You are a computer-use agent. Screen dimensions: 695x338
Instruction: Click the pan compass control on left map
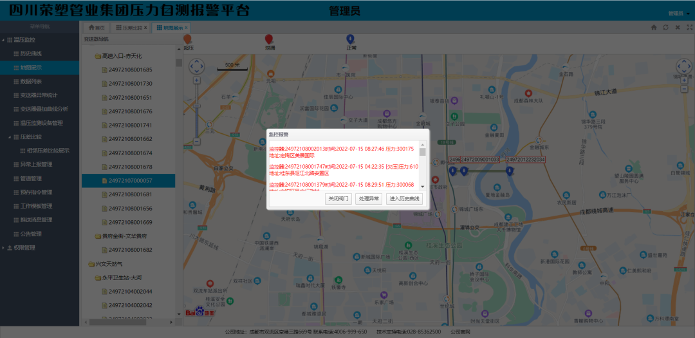click(196, 66)
